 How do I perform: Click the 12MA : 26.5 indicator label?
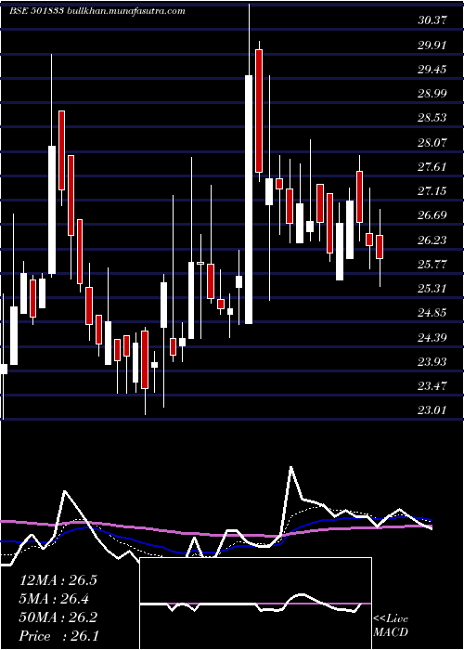click(58, 580)
